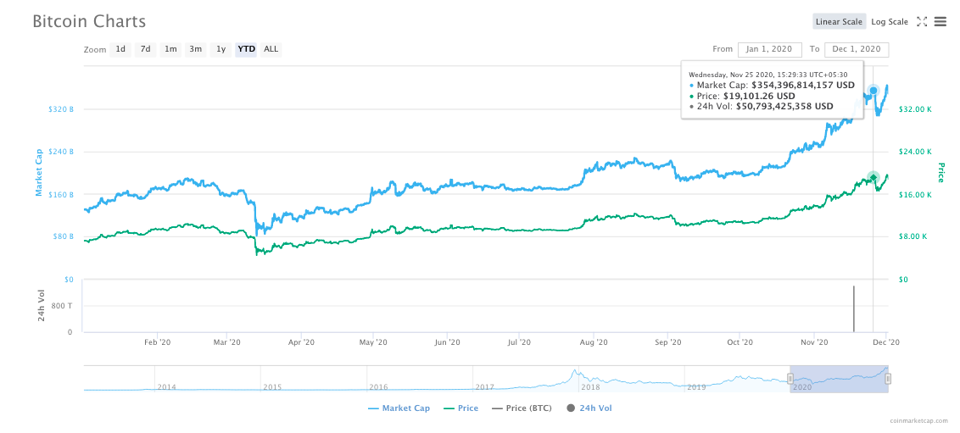The width and height of the screenshot is (960, 433).
Task: Select the highlighted 2020 navigator range
Action: click(839, 379)
